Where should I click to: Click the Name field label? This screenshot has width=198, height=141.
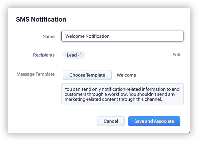coord(48,37)
